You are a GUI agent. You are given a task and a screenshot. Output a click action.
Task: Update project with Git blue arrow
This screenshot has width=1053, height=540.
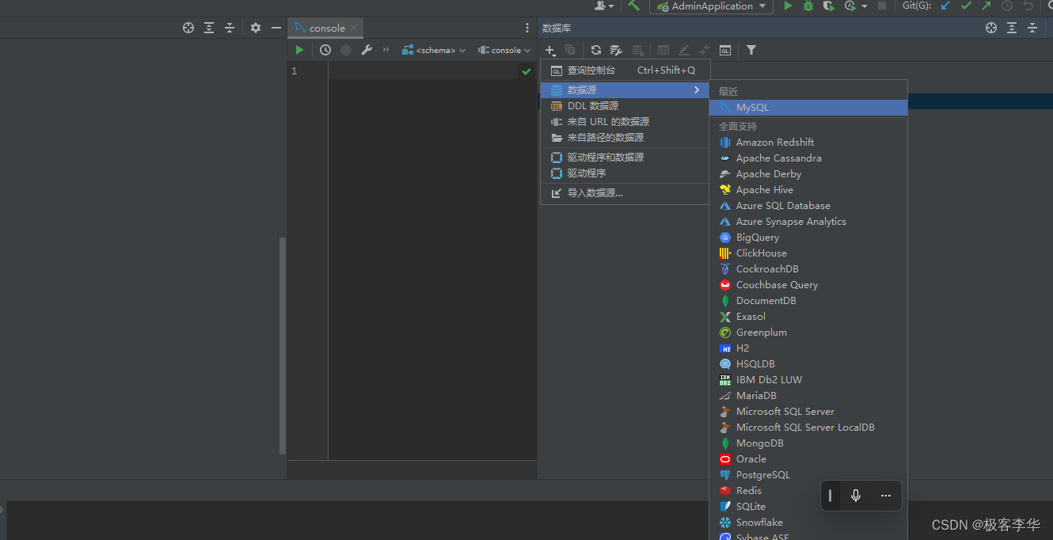tap(945, 6)
